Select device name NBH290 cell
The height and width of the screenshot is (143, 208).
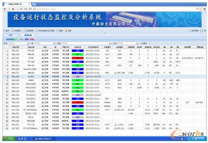click(x=31, y=73)
